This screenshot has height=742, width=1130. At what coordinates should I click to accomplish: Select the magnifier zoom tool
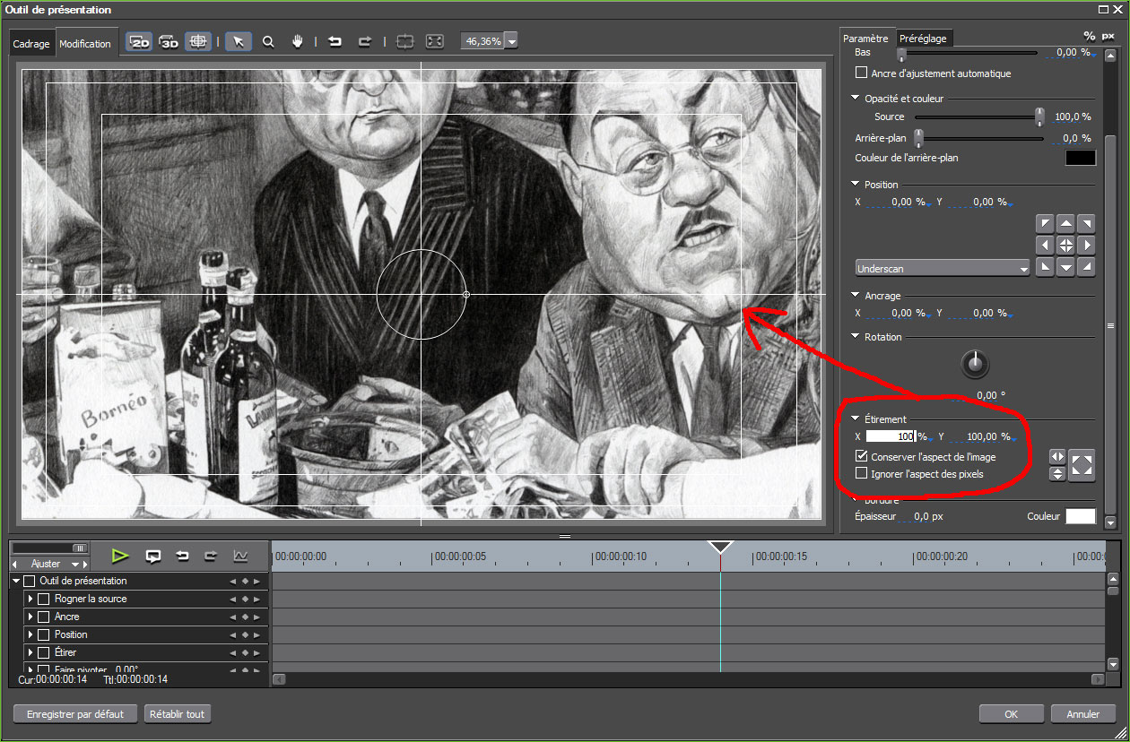[268, 42]
